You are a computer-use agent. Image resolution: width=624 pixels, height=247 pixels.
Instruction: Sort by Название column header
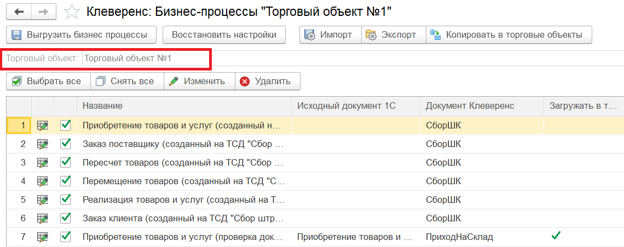[184, 105]
